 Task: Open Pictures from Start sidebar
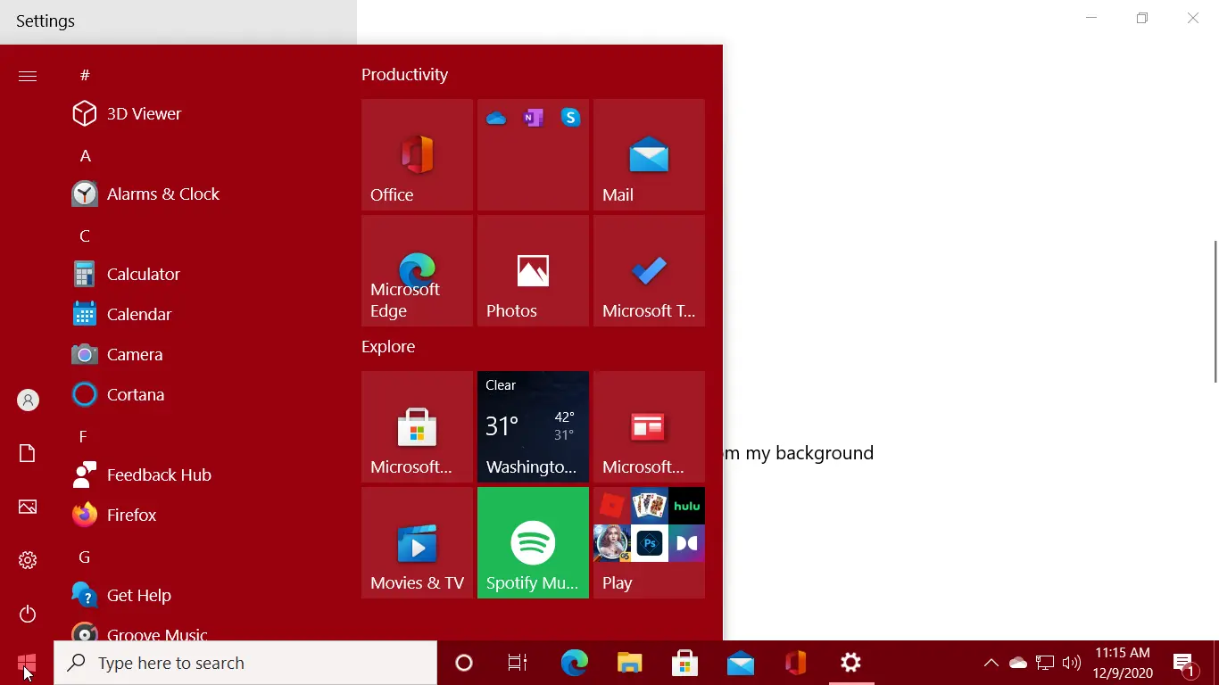28,507
